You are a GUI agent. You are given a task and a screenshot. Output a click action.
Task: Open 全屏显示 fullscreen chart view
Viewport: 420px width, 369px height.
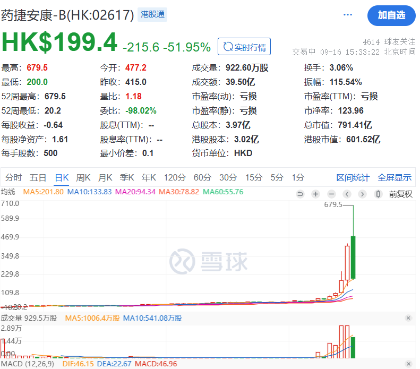395,177
